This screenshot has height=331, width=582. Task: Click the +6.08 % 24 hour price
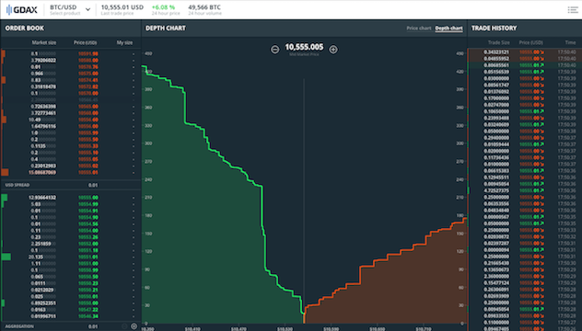point(163,7)
